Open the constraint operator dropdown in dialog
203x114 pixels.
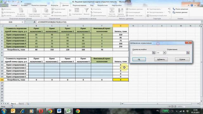tap(164, 53)
